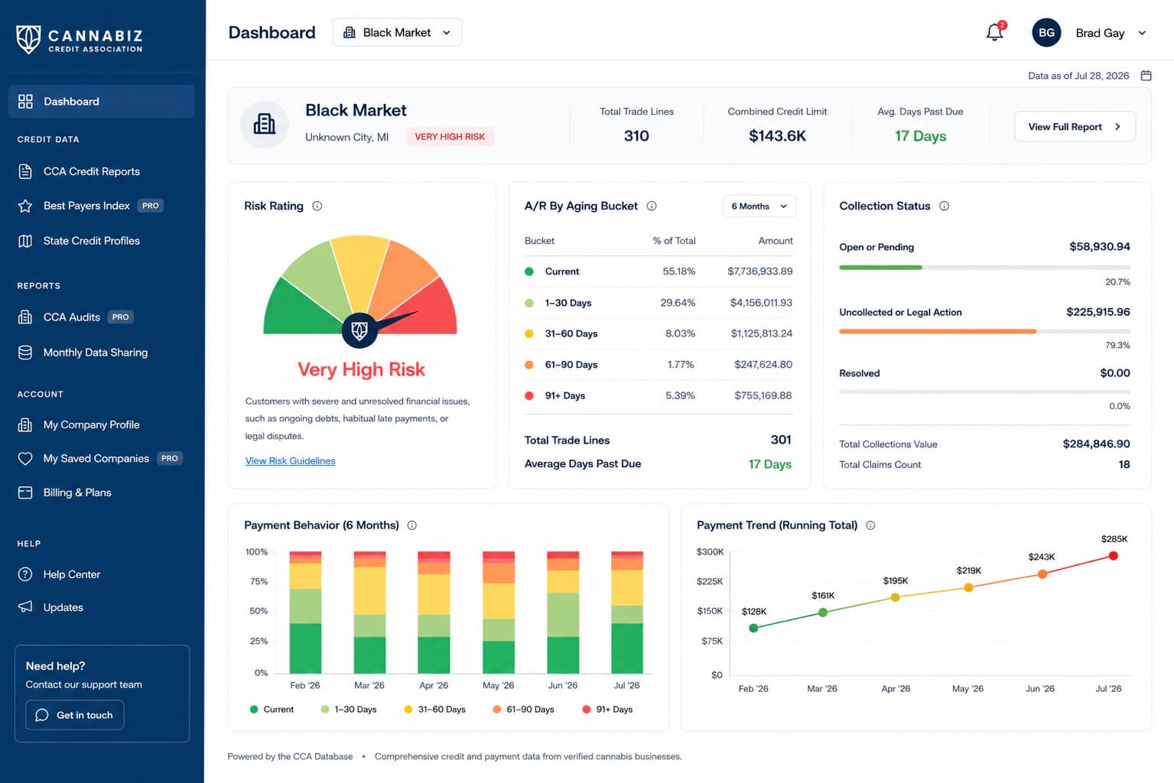Screen dimensions: 1174x783
Task: Click the chat bubble icon in Get in touch
Action: pyautogui.click(x=42, y=715)
